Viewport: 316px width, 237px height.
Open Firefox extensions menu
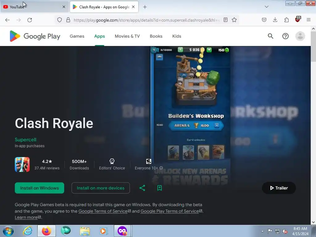tap(286, 20)
